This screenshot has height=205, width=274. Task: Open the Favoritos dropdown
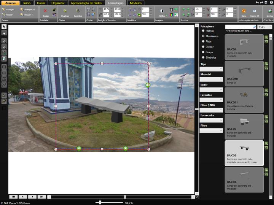[x=211, y=100]
